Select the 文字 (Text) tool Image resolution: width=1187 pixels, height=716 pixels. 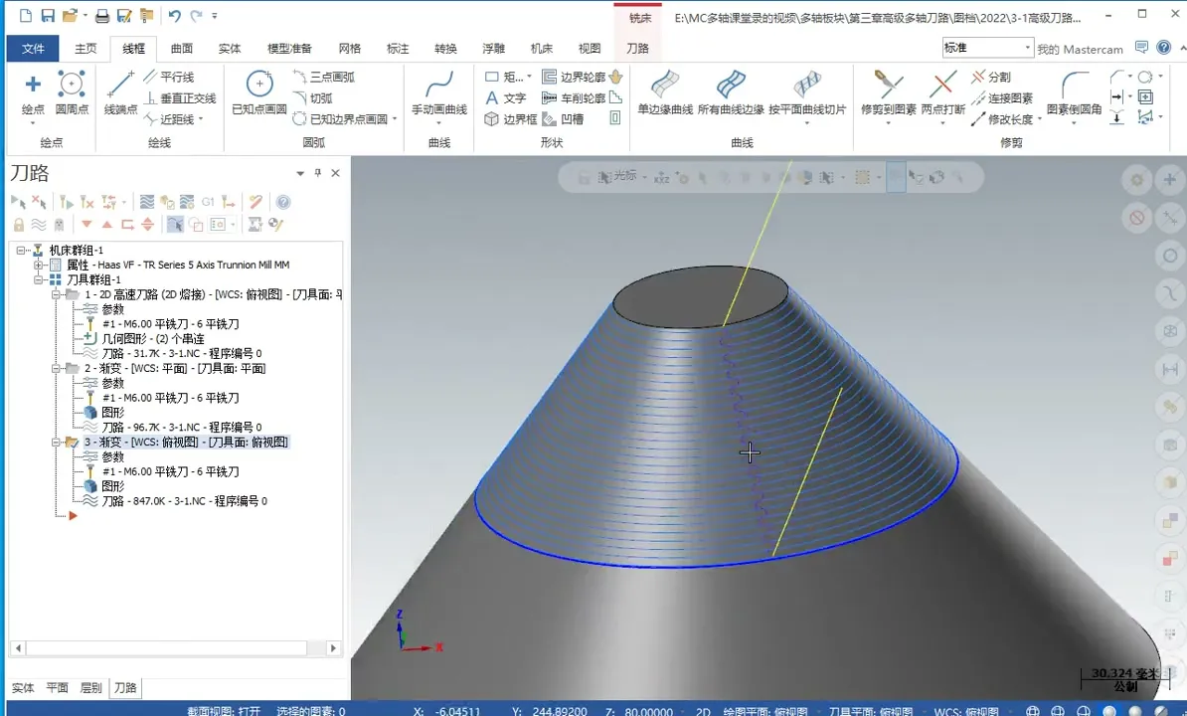(x=505, y=97)
